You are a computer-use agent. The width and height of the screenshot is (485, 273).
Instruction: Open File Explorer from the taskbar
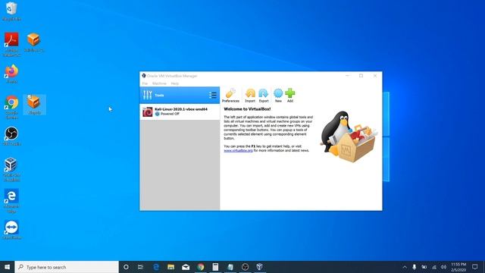171,267
